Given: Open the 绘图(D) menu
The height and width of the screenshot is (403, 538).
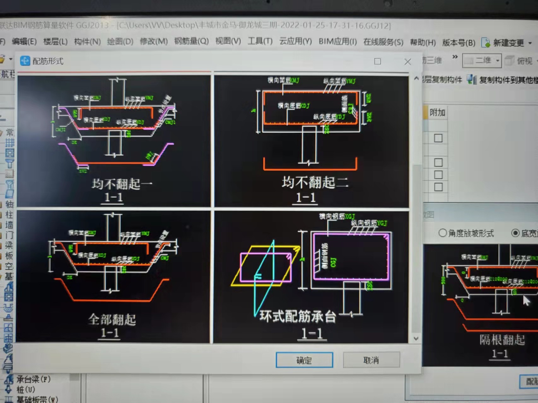Looking at the screenshot, I should point(120,41).
